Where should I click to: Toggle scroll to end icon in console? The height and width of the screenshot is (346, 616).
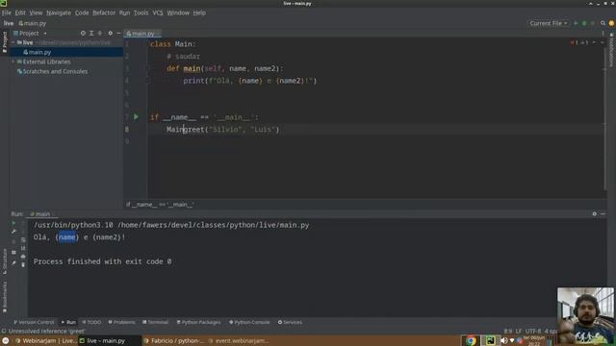coord(23,248)
